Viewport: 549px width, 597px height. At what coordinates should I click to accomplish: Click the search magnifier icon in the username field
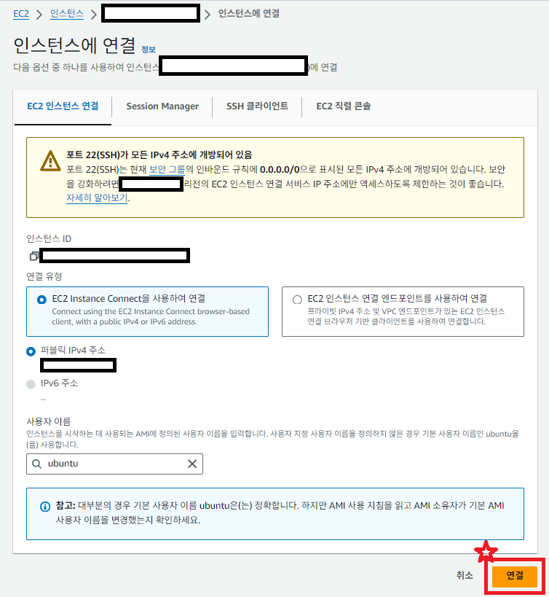[36, 464]
